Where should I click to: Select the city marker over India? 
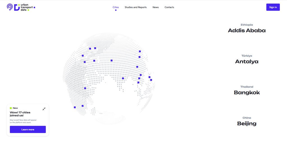point(123,78)
